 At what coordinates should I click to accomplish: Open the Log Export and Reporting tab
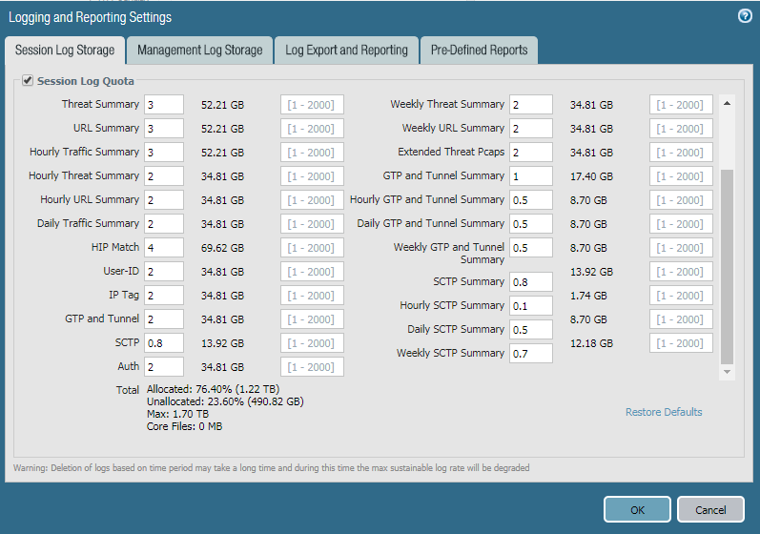point(346,51)
